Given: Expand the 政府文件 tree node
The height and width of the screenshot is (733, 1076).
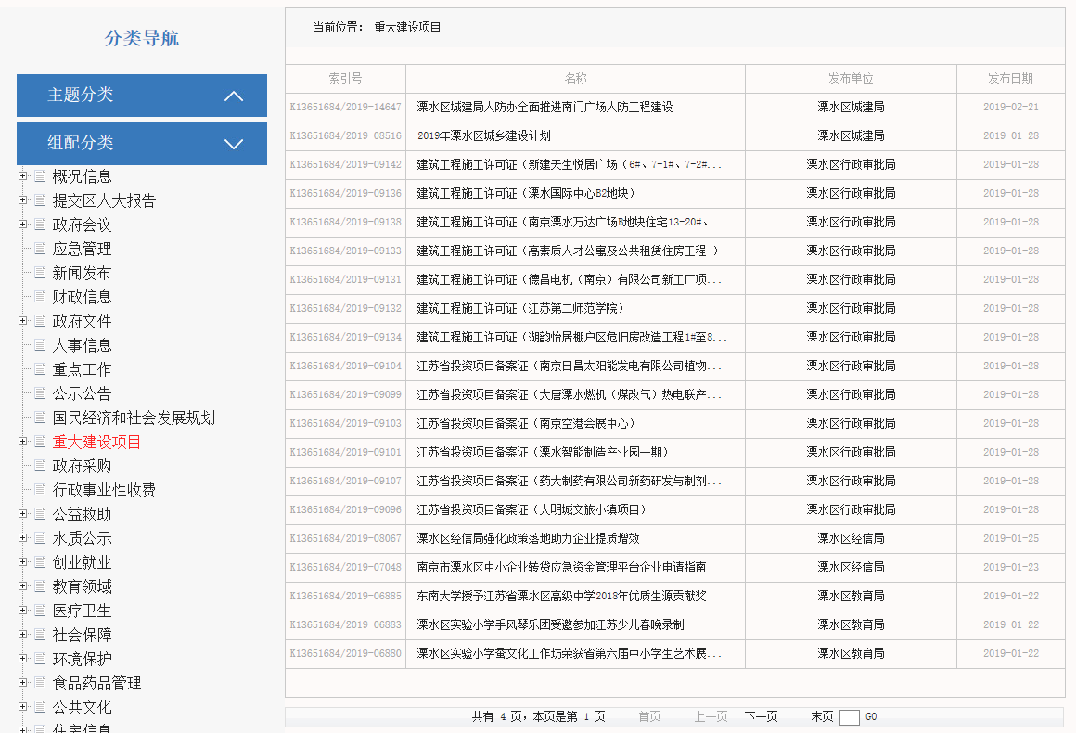Looking at the screenshot, I should point(22,321).
